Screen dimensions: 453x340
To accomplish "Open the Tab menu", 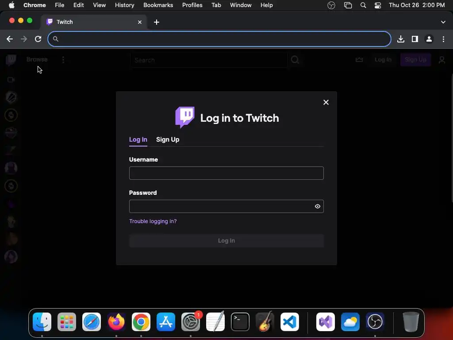I will click(216, 5).
